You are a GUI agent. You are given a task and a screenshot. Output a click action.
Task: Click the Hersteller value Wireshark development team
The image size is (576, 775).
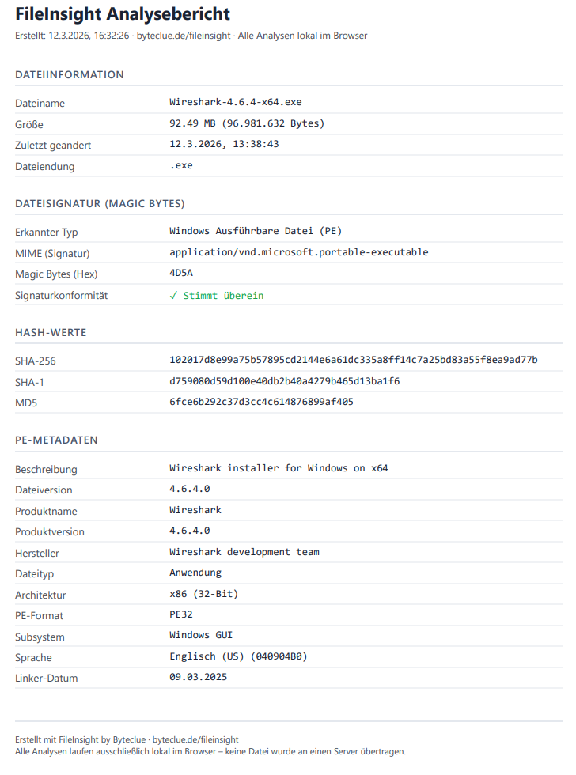click(244, 552)
